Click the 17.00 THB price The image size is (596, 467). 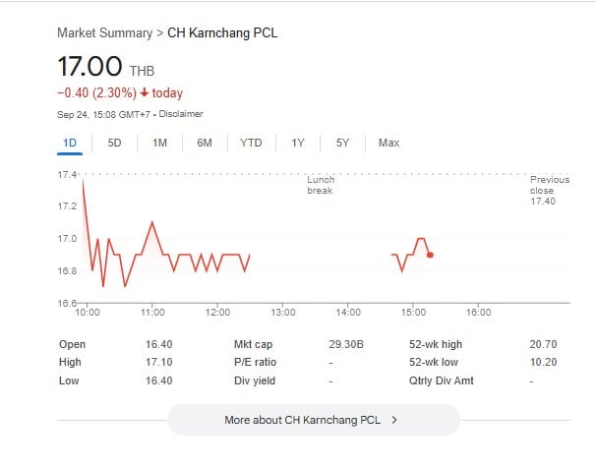(x=105, y=67)
